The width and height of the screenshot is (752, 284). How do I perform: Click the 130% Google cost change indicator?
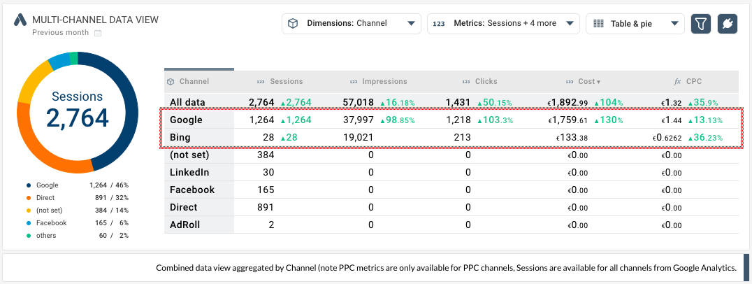pyautogui.click(x=608, y=120)
